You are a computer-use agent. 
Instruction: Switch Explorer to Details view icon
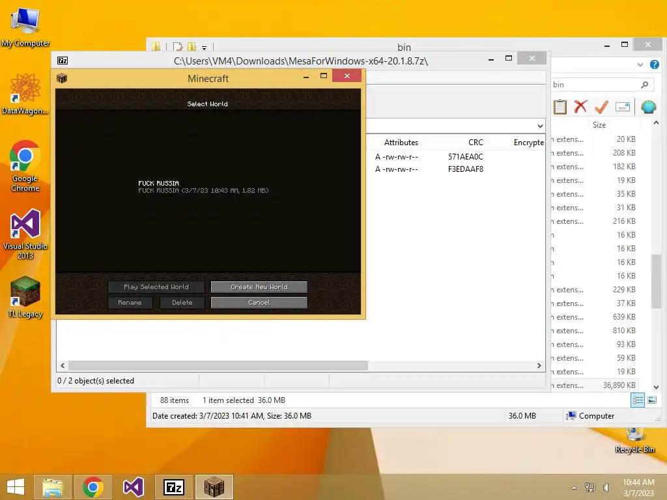tap(638, 400)
